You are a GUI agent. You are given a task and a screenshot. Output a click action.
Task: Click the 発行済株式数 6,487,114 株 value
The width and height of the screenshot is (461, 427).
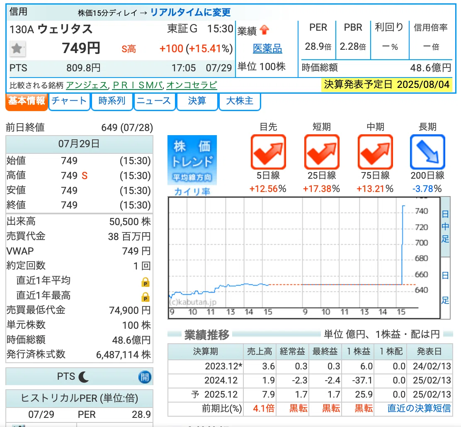point(124,354)
